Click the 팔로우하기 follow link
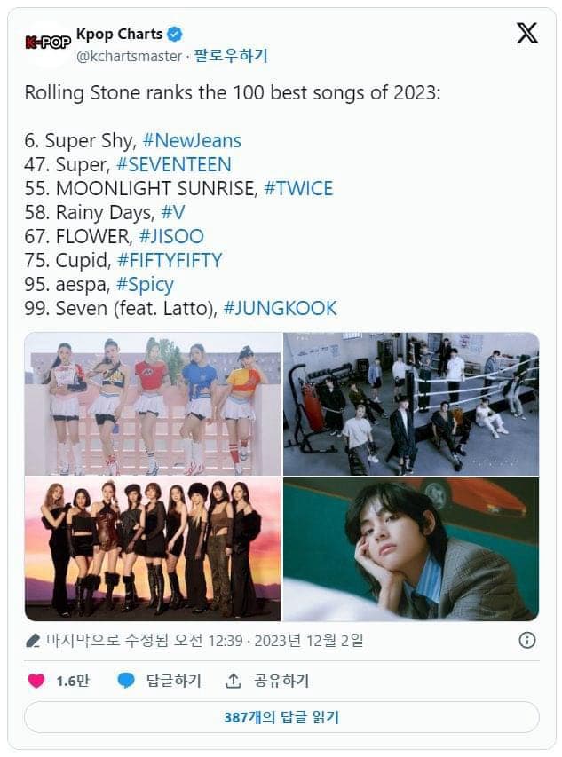 point(231,56)
